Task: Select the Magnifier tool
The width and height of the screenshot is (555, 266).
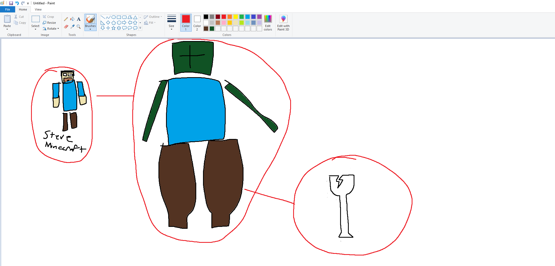Action: pos(79,27)
